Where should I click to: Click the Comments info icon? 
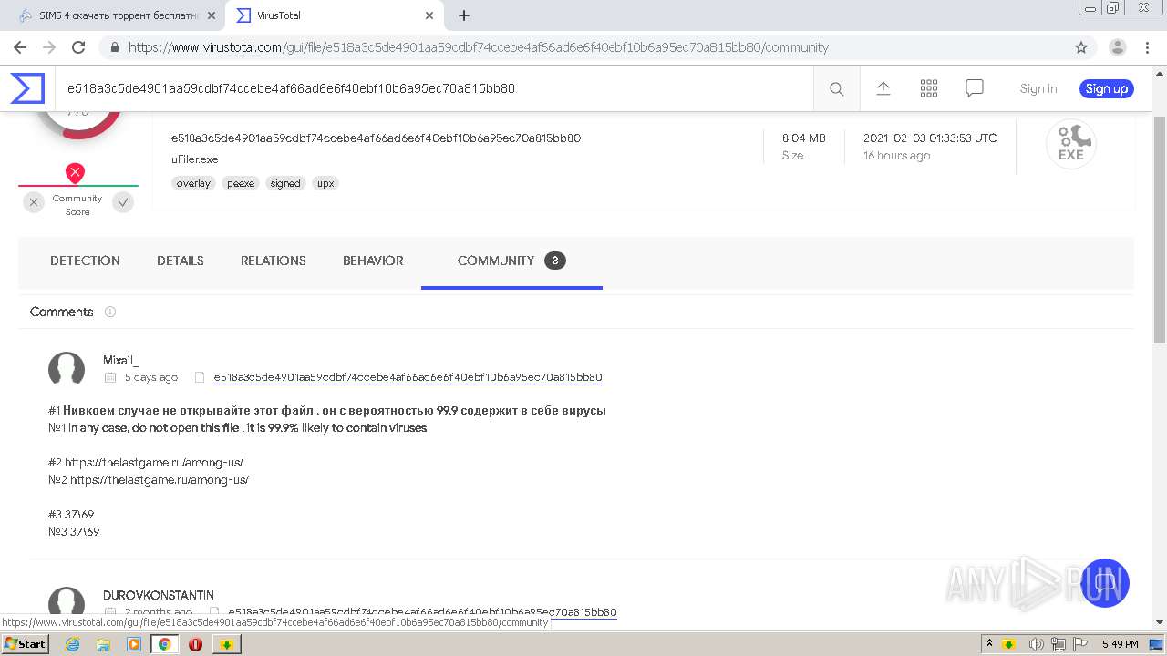pos(110,312)
